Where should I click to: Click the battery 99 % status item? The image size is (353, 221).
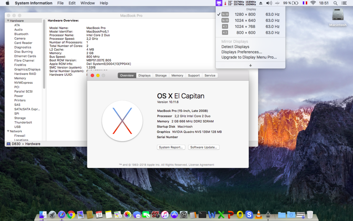pos(291,3)
